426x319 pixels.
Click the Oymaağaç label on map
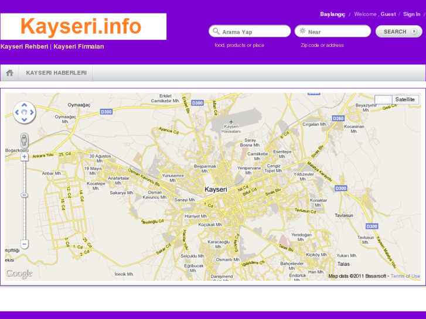pyautogui.click(x=79, y=105)
